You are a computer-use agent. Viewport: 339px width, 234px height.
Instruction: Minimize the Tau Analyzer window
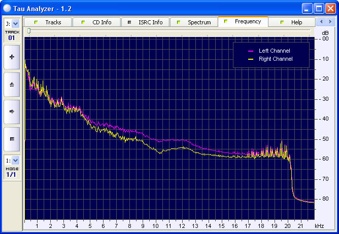307,9
